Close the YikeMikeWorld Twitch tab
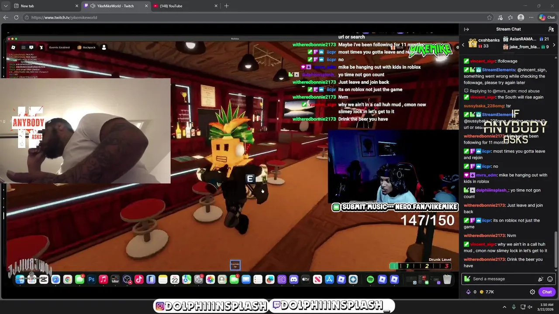The image size is (559, 314). pyautogui.click(x=146, y=6)
